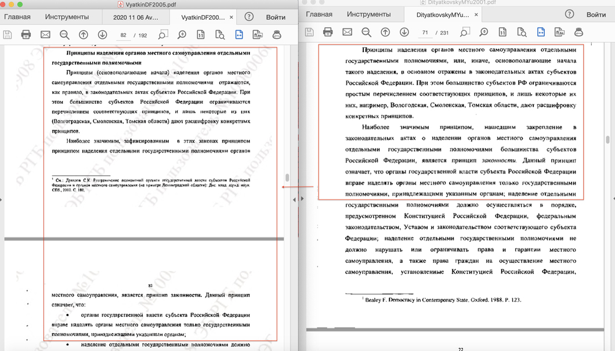Click page number field showing 82

pos(124,35)
